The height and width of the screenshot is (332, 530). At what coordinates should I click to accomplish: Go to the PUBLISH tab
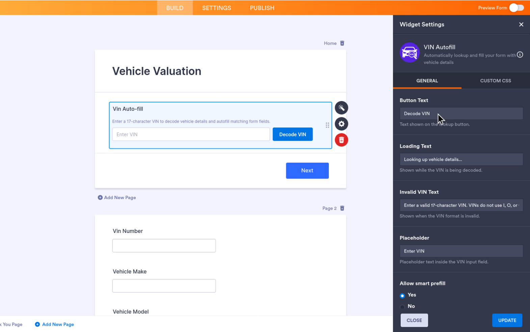pos(262,8)
